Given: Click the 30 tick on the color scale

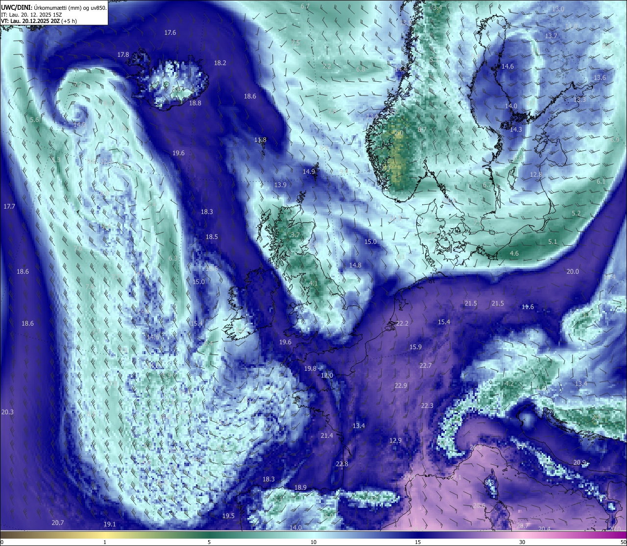Looking at the screenshot, I should [x=522, y=542].
